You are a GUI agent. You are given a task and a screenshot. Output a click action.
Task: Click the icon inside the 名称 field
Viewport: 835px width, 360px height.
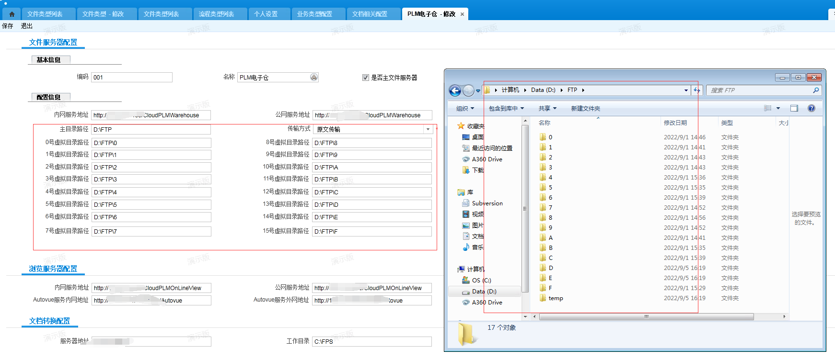(313, 77)
